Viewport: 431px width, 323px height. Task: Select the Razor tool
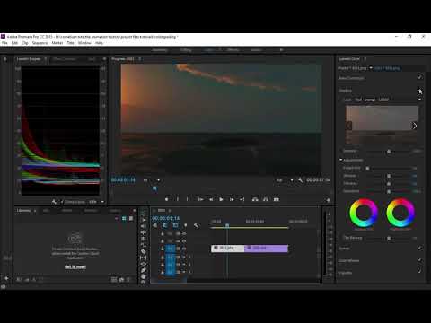point(144,251)
